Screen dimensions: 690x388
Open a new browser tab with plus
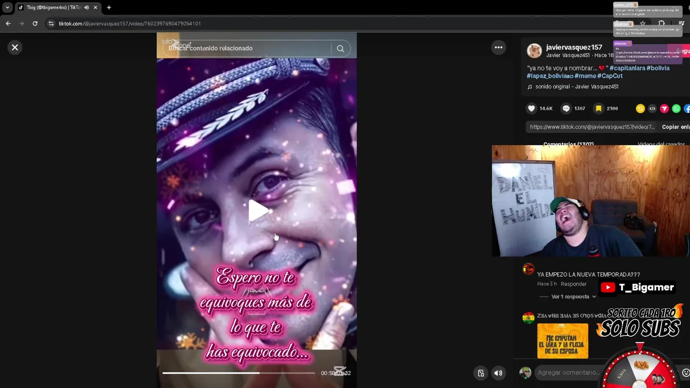pos(109,8)
